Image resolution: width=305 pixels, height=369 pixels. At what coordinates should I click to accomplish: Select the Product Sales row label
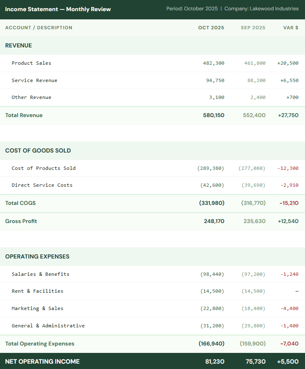coord(31,63)
